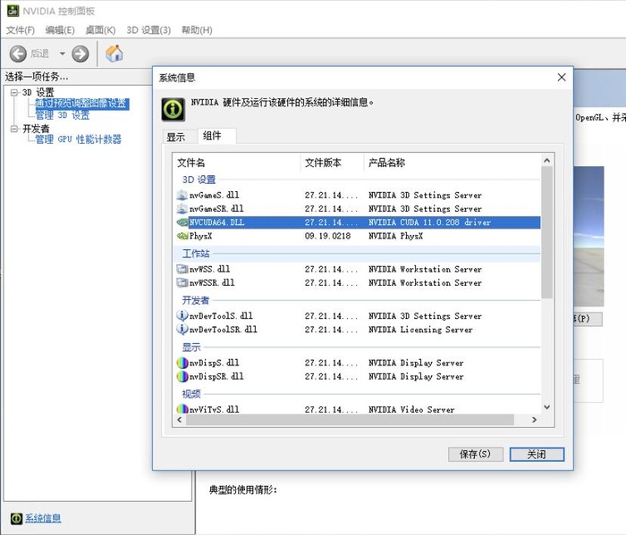The height and width of the screenshot is (535, 626).
Task: Select 管理 3D 设置 tree item
Action: pyautogui.click(x=63, y=115)
